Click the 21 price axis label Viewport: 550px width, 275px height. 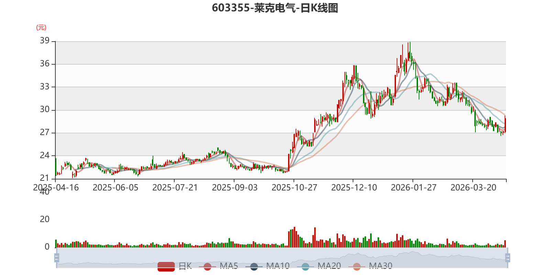tap(45, 178)
